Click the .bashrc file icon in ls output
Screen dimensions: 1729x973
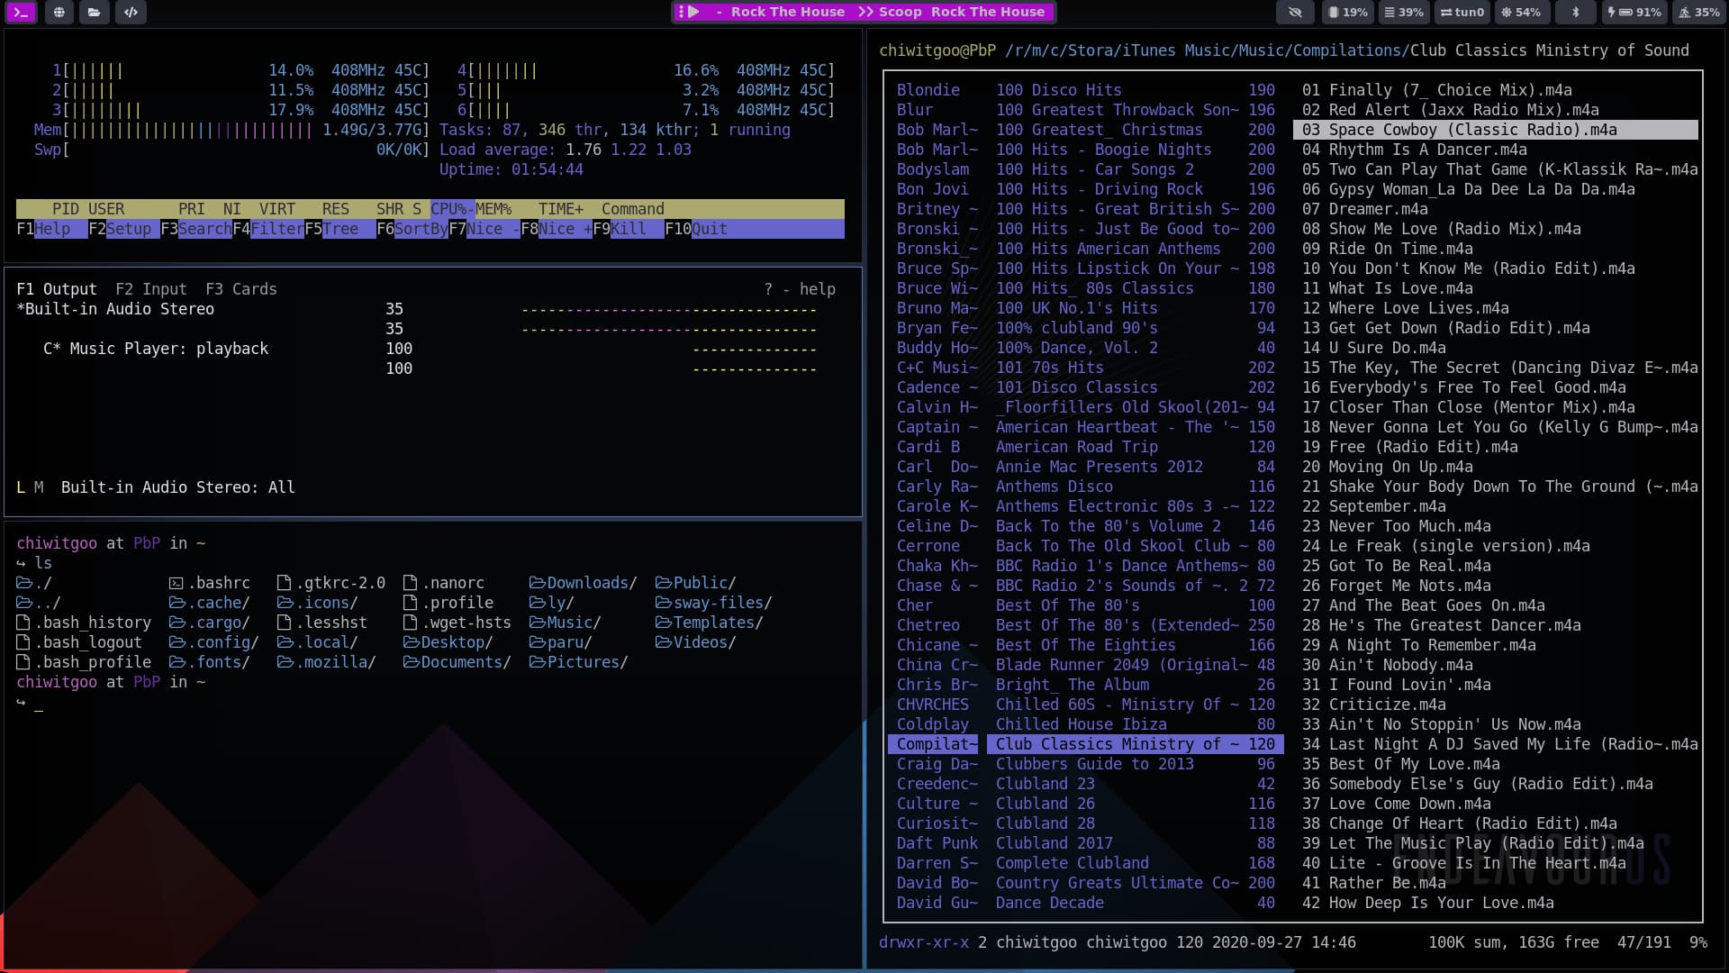coord(177,583)
